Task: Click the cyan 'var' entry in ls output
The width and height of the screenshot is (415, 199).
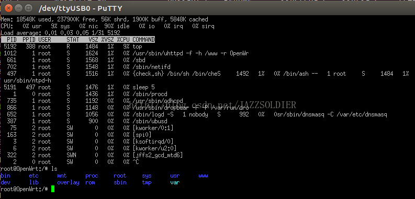Action: (175, 182)
